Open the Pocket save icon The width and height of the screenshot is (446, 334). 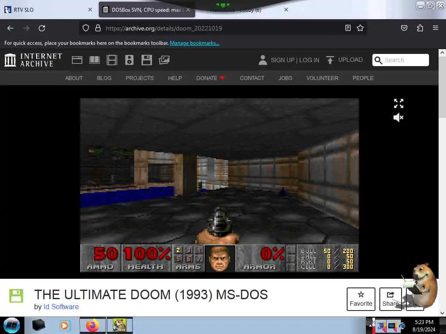[x=404, y=28]
